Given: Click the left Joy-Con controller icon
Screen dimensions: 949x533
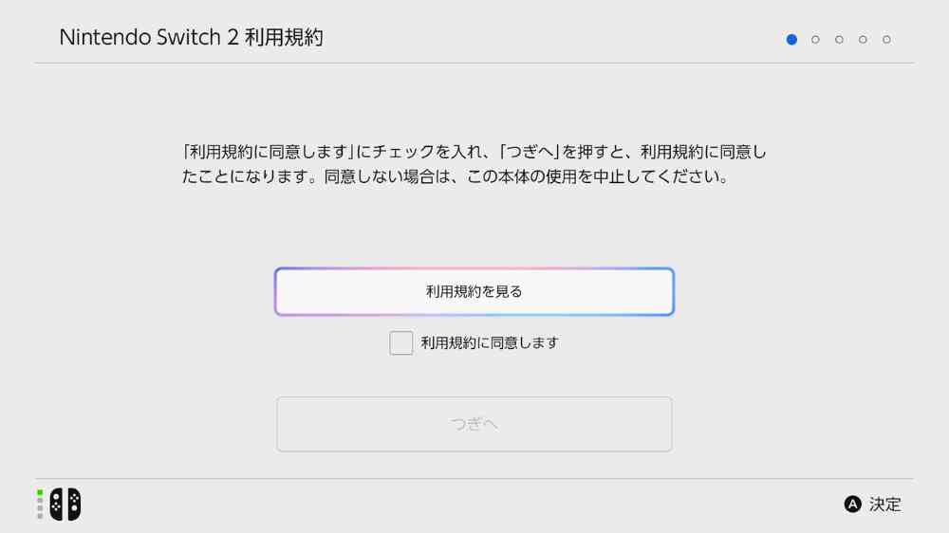Looking at the screenshot, I should coord(56,504).
